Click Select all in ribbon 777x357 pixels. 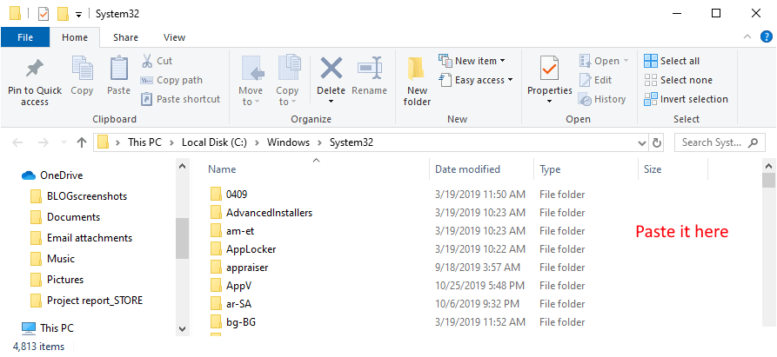click(x=672, y=61)
